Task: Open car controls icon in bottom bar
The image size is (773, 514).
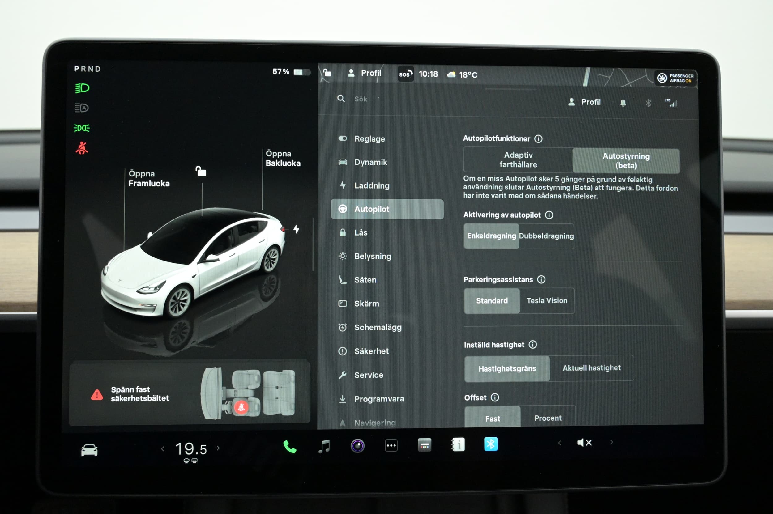Action: pyautogui.click(x=89, y=450)
